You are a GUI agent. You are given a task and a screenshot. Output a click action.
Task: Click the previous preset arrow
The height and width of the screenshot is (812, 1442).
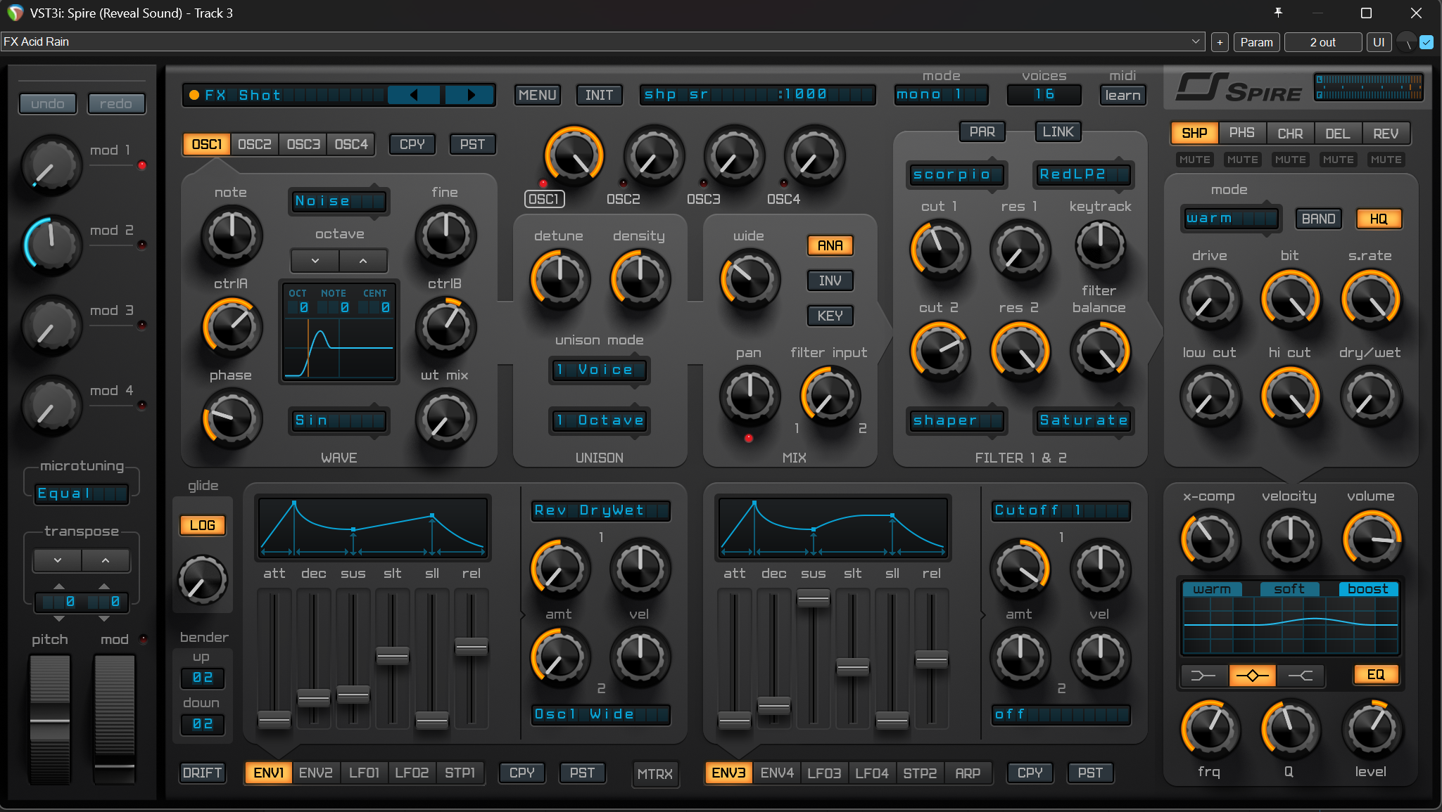coord(414,94)
